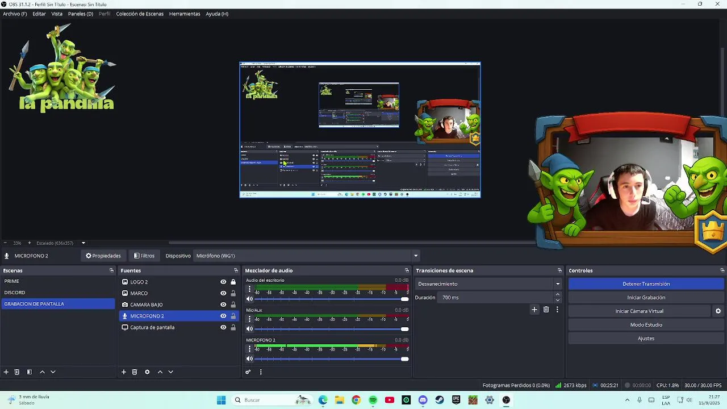Screen dimensions: 727x409
Task: Hide the Captura de pantalla source
Action: pos(223,327)
